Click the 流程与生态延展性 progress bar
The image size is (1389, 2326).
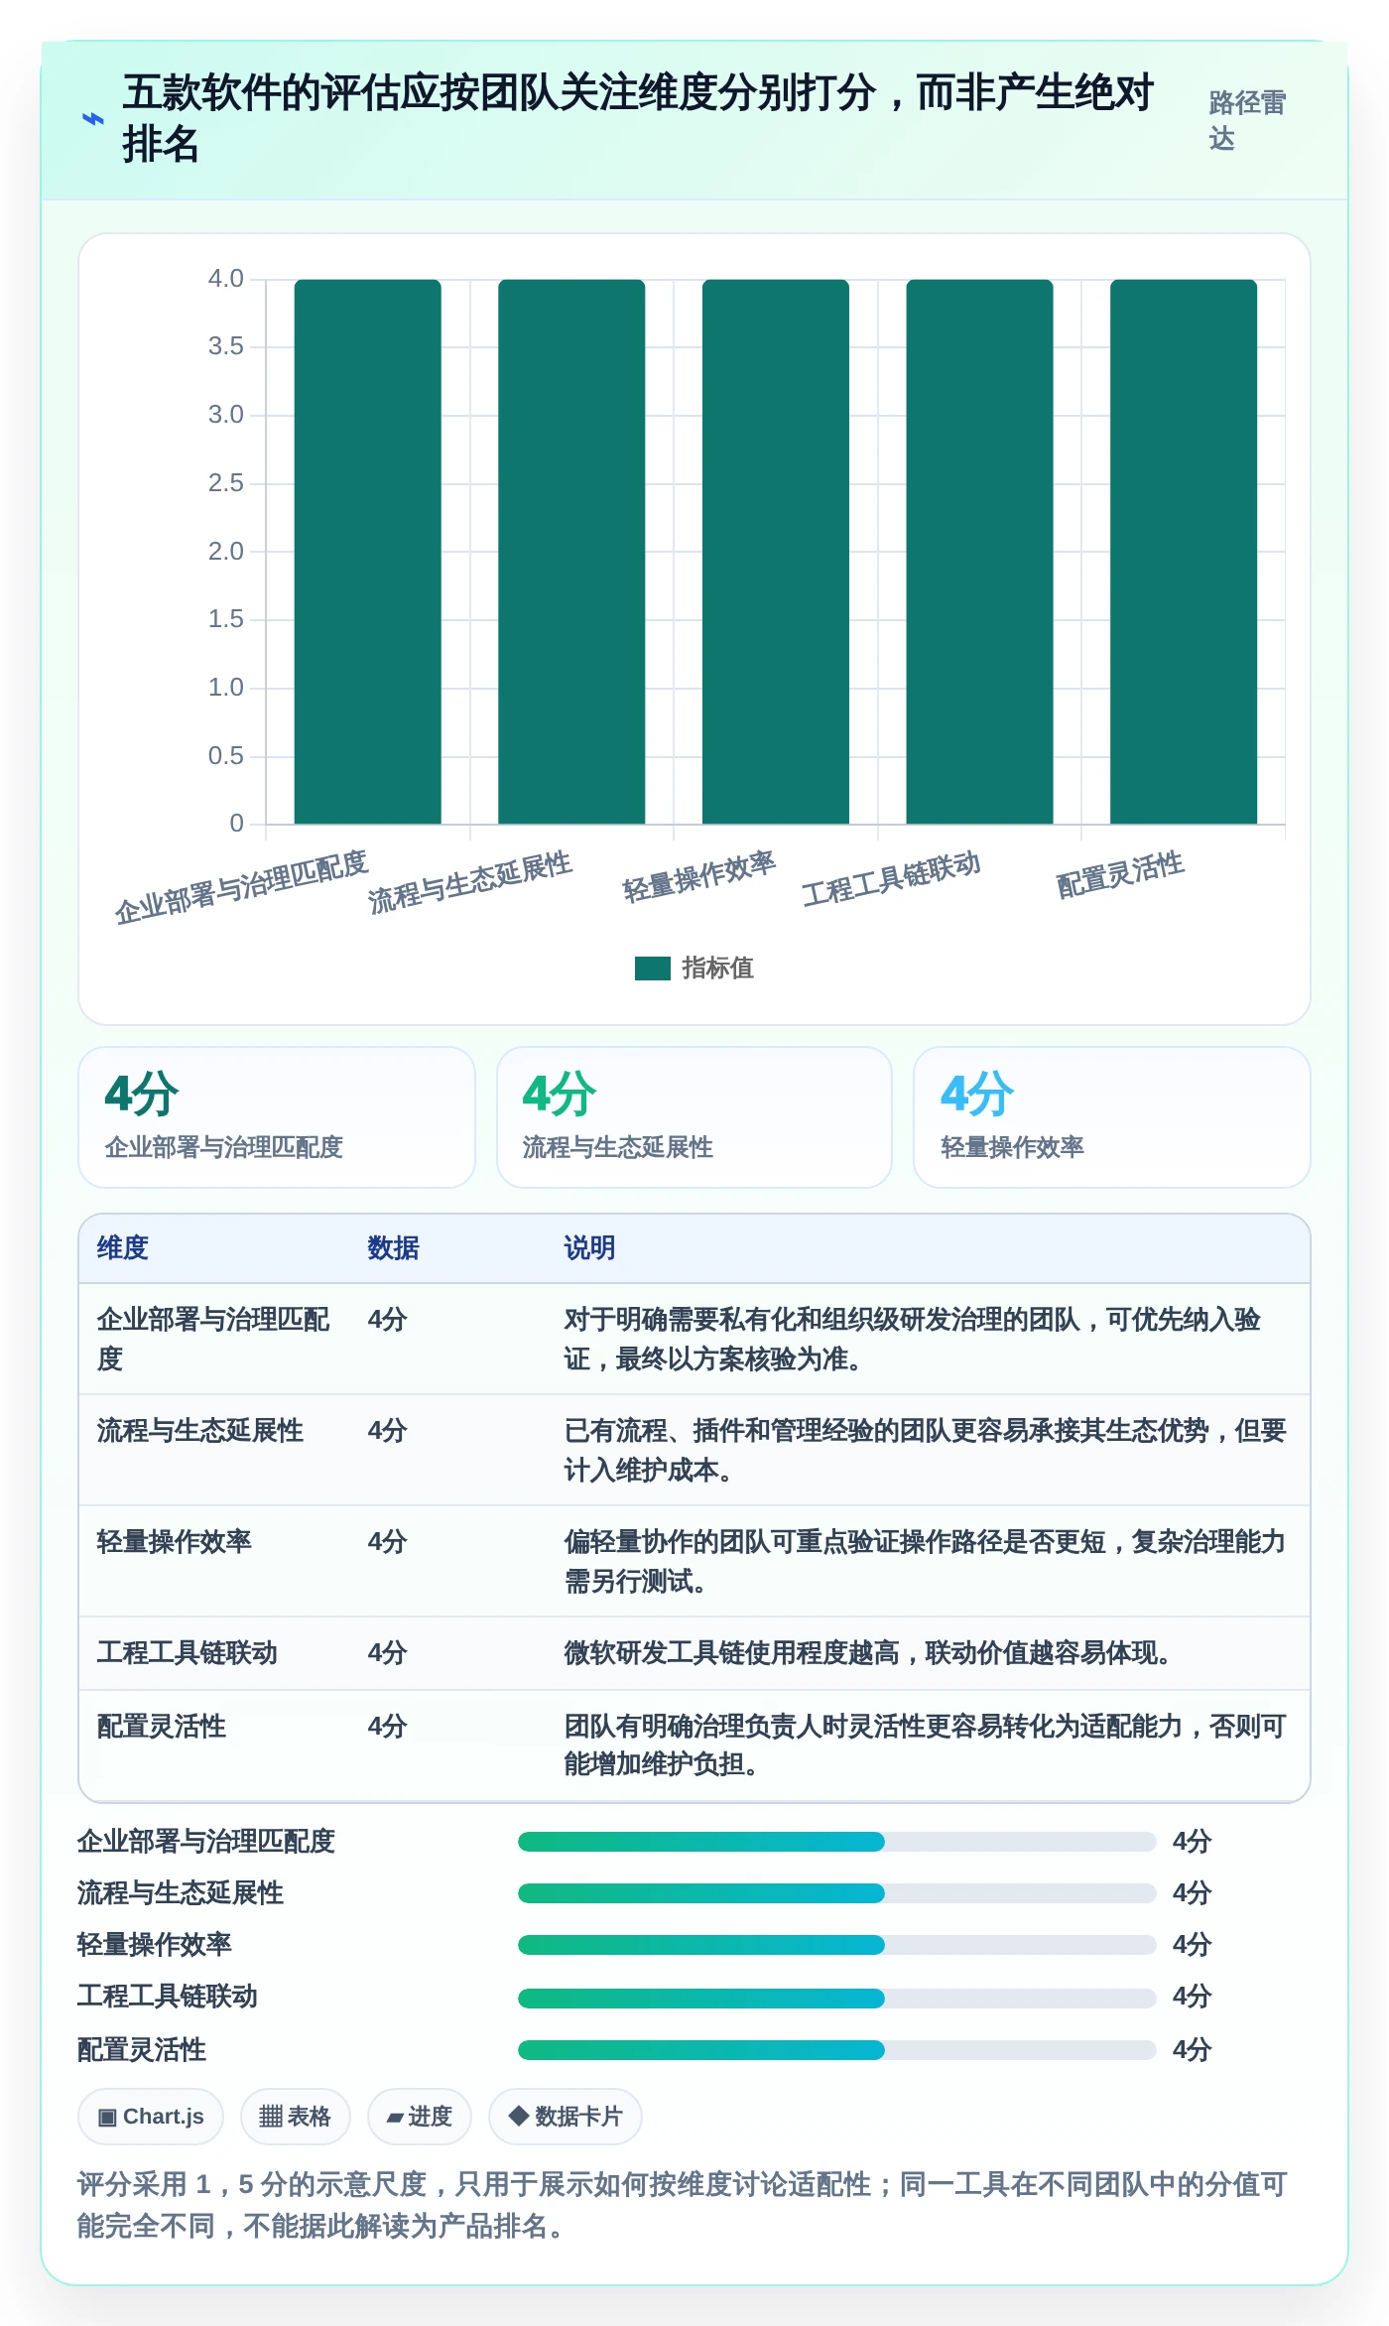coord(836,1893)
